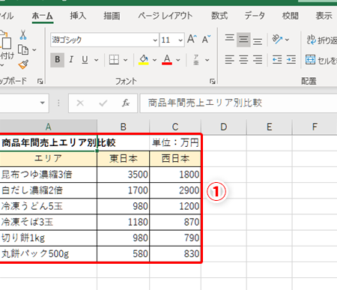This screenshot has width=337, height=290.
Task: Click the 単位：万円 cell
Action: 175,143
